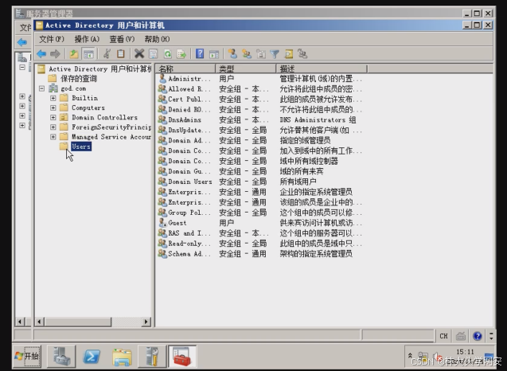The image size is (507, 371).
Task: Select the RAS and I... group row
Action: [x=260, y=233]
